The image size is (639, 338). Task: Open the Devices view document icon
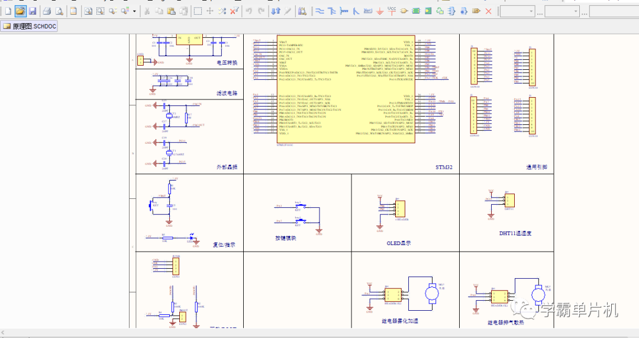point(73,11)
